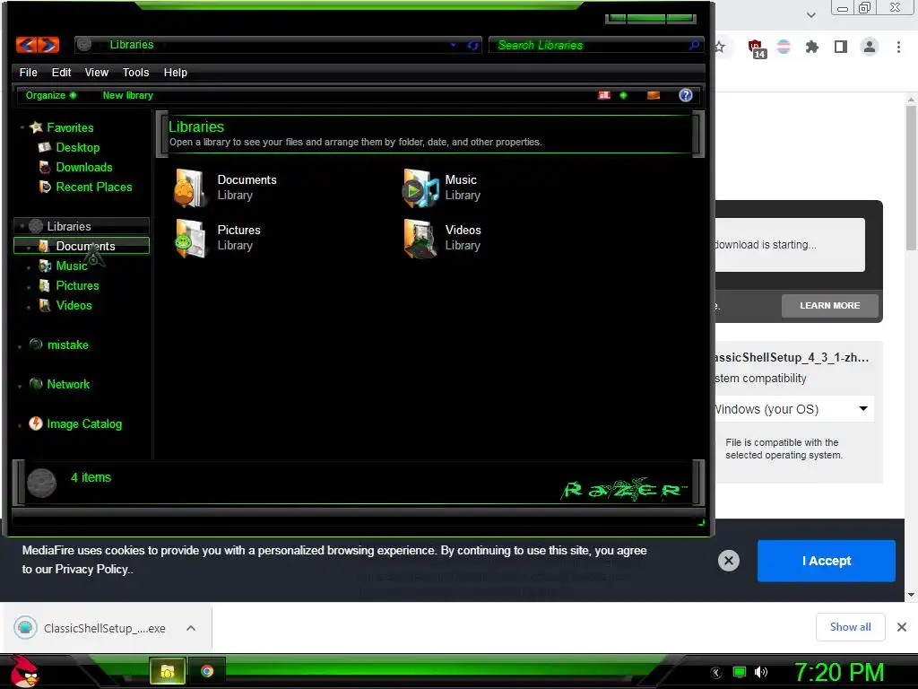Click the Angry Birds start button
The image size is (918, 689).
24,671
